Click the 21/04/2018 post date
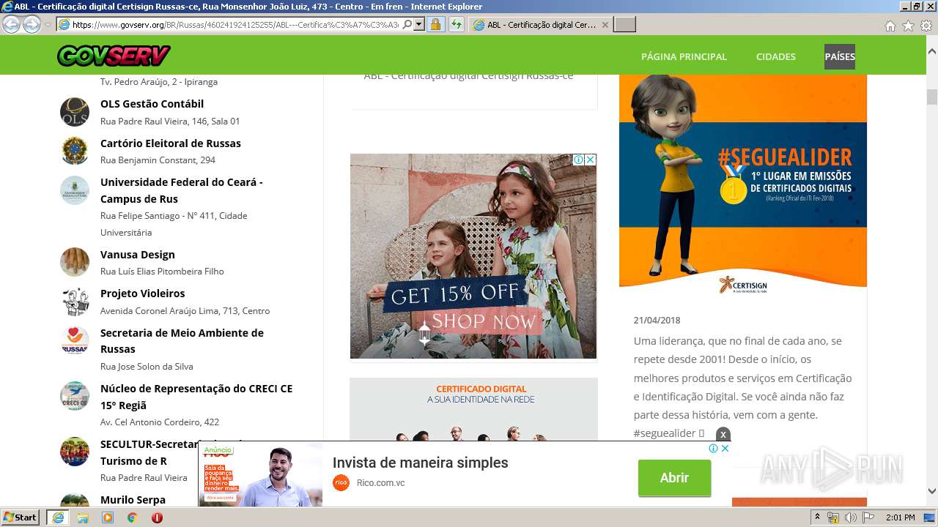Screen dimensions: 938x527 [657, 321]
